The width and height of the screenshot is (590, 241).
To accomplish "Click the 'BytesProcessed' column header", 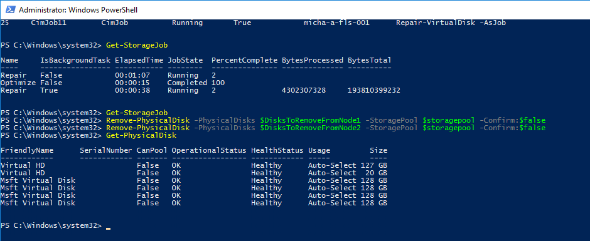I will click(313, 60).
